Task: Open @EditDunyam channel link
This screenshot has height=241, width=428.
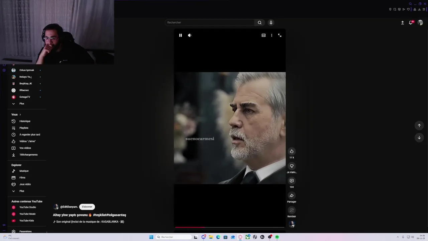Action: [x=69, y=207]
